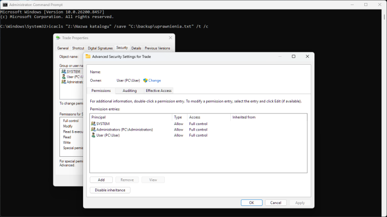
Task: Click Full control access in SYSTEM row
Action: (198, 124)
